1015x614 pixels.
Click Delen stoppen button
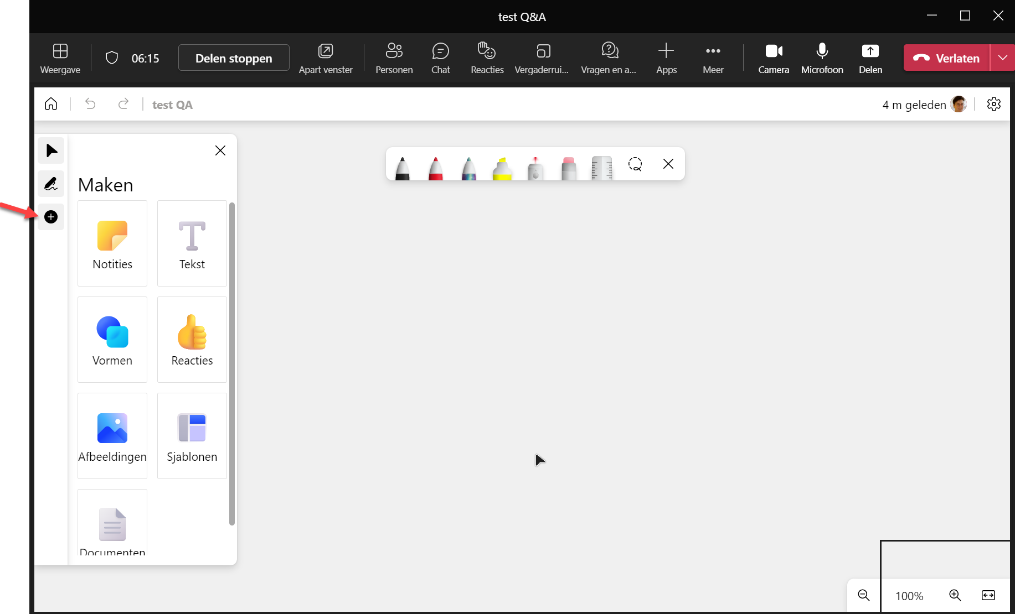234,58
